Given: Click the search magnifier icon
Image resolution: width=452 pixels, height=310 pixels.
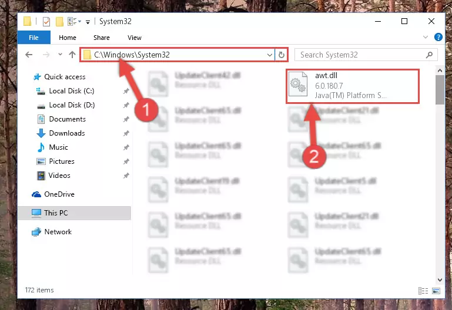Looking at the screenshot, I should click(429, 55).
